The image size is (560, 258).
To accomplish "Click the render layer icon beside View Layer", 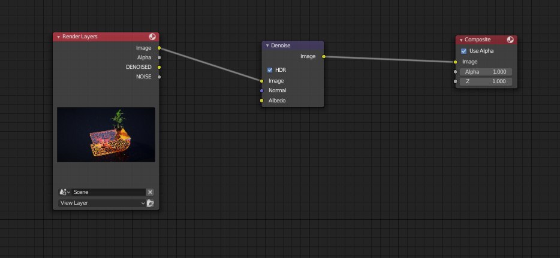I will click(150, 203).
